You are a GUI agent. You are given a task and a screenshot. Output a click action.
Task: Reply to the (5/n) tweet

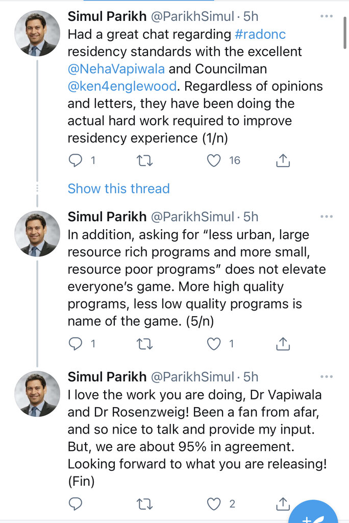pos(76,344)
